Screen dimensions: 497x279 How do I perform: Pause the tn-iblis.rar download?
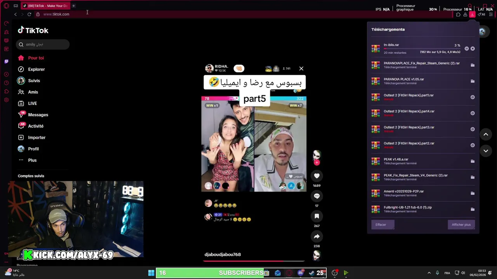[467, 48]
